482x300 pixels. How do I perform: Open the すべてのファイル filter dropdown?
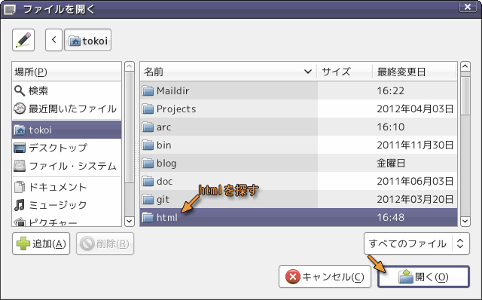tap(416, 243)
